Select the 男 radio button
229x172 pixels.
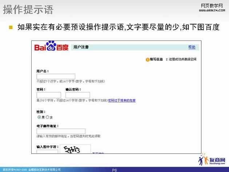coord(39,117)
